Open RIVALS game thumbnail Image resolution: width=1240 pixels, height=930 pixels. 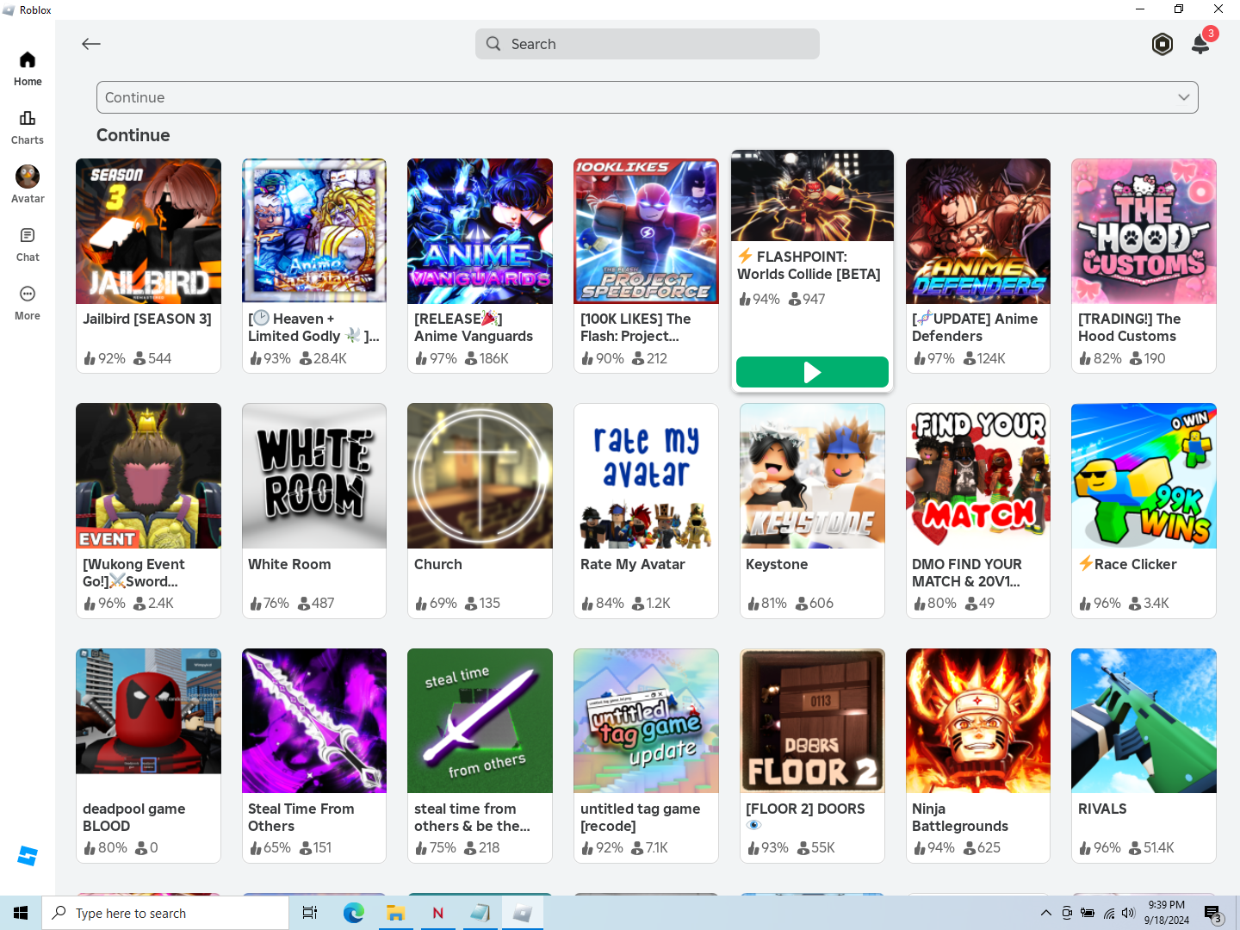pyautogui.click(x=1144, y=721)
